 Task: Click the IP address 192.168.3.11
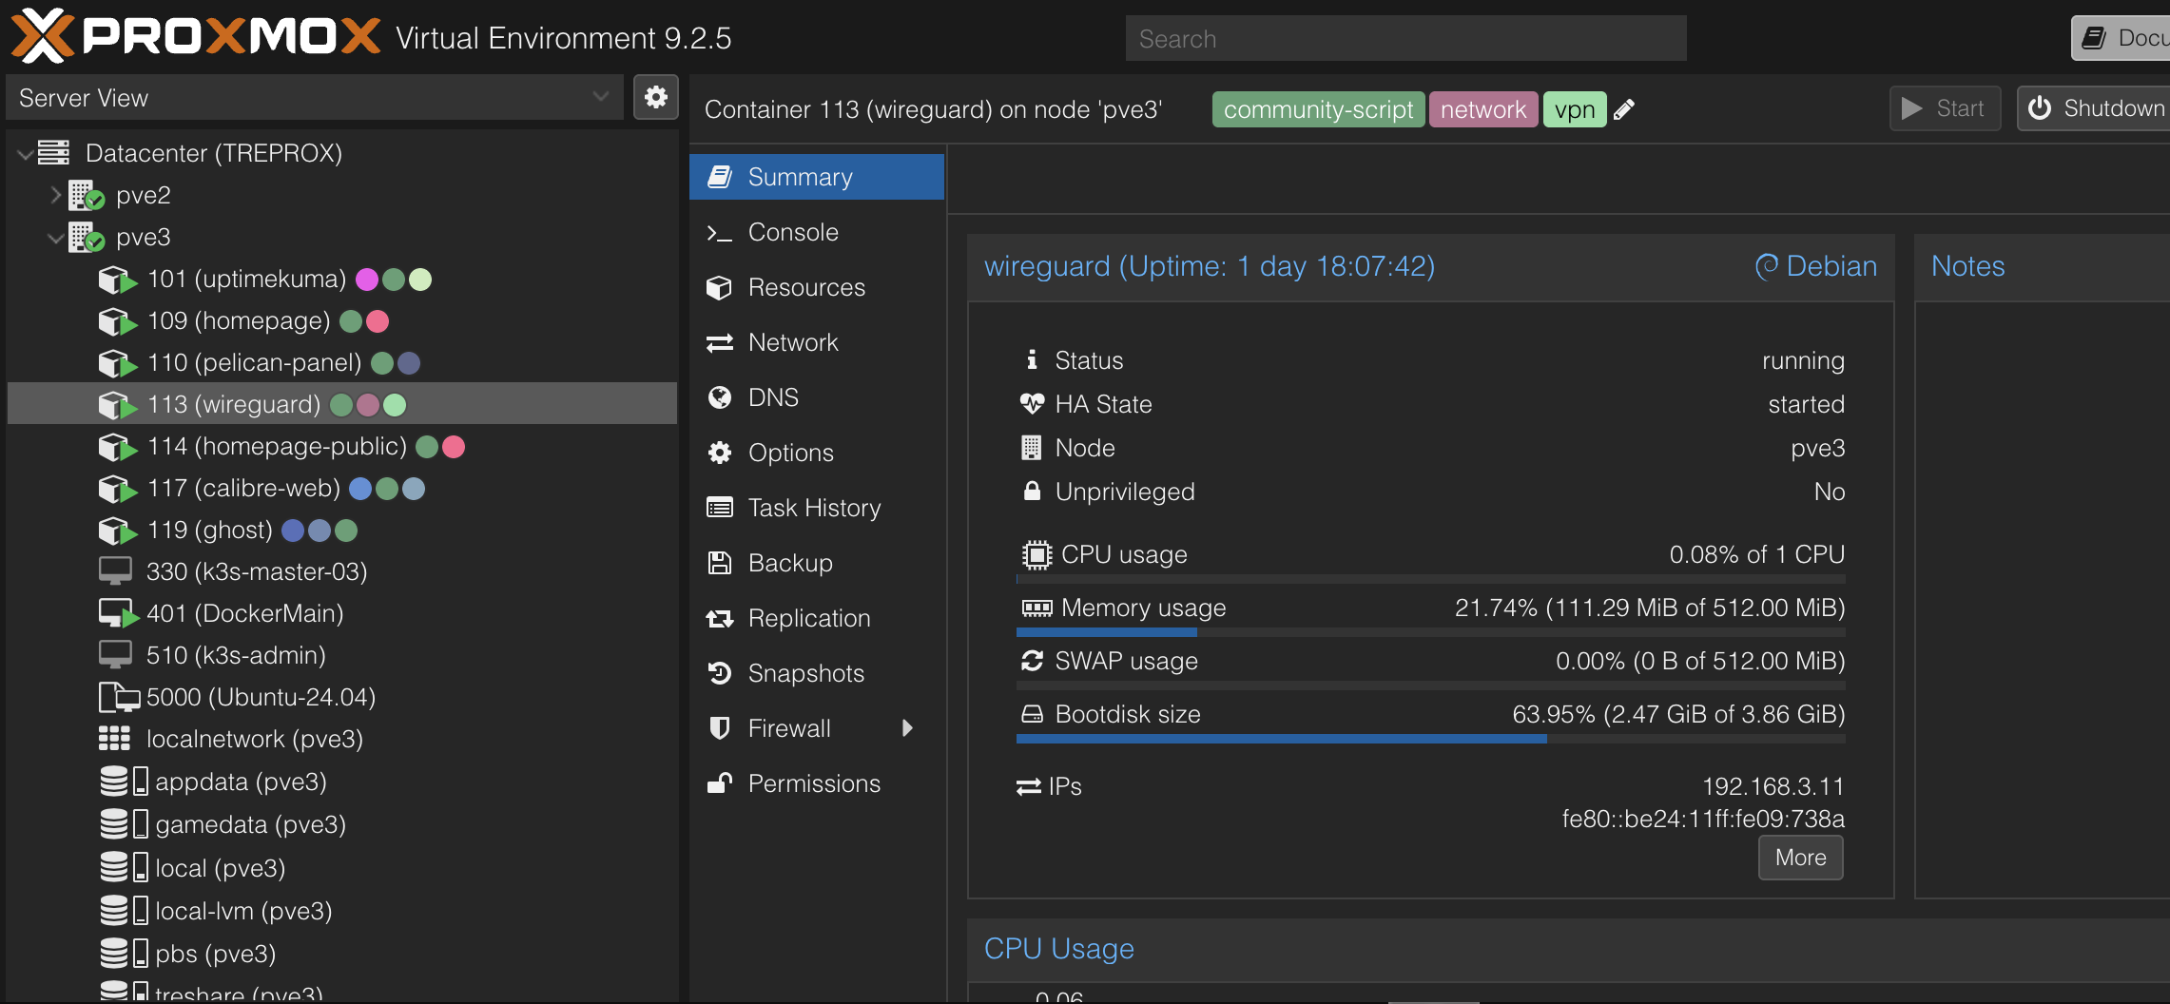tap(1773, 786)
